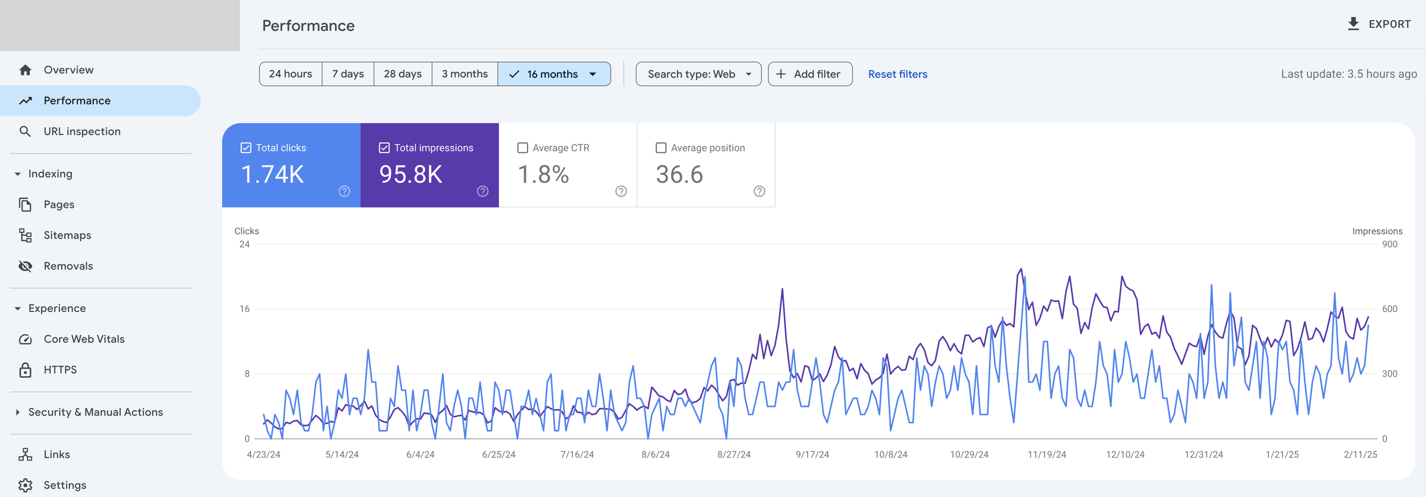Open Overview in the sidebar
The width and height of the screenshot is (1426, 497).
point(100,70)
